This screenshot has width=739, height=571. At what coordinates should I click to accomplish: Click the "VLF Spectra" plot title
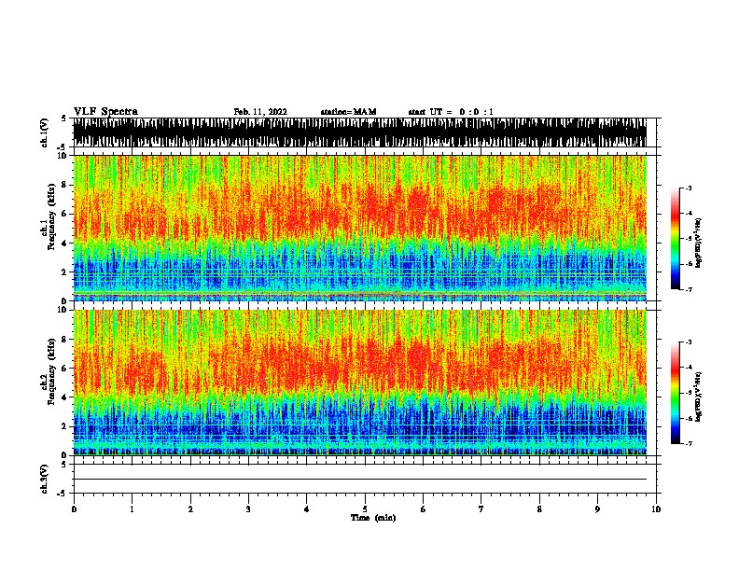[x=105, y=112]
